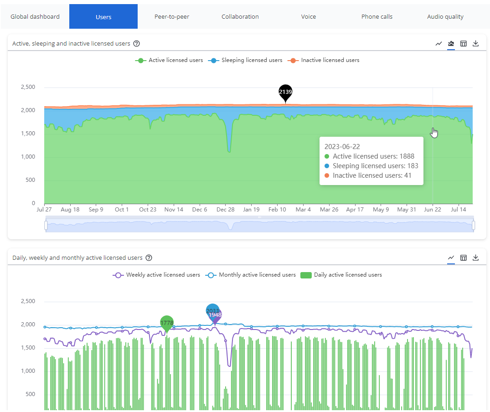The image size is (490, 412).
Task: Click the black 2139 peak marker
Action: click(285, 93)
